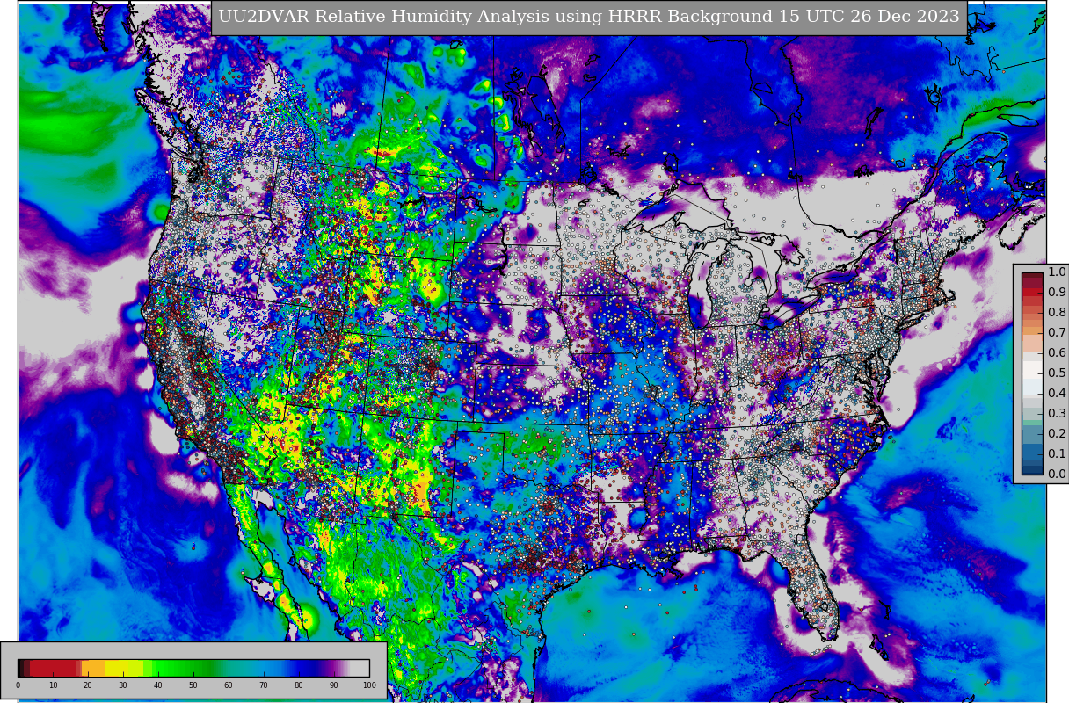The image size is (1069, 703).
Task: Click the 50 tick label on humidity colorbar
Action: point(193,685)
